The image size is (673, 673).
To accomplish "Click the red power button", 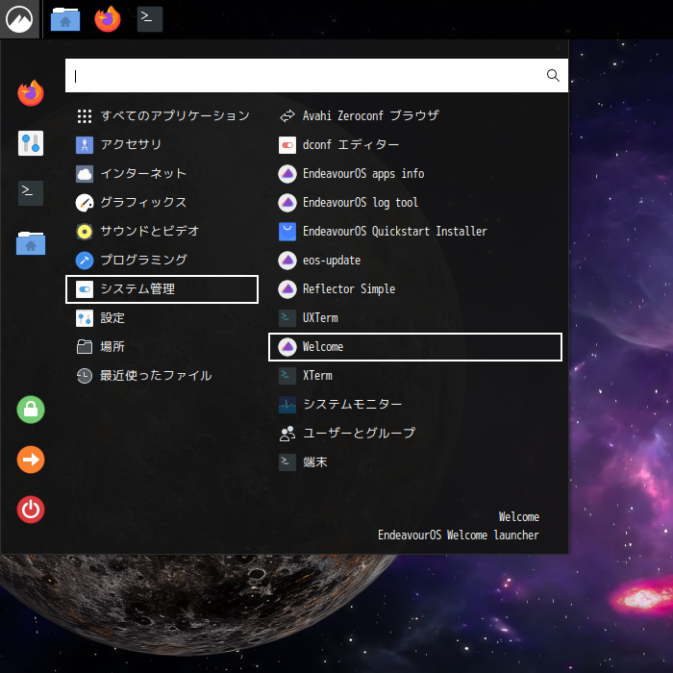I will [31, 510].
